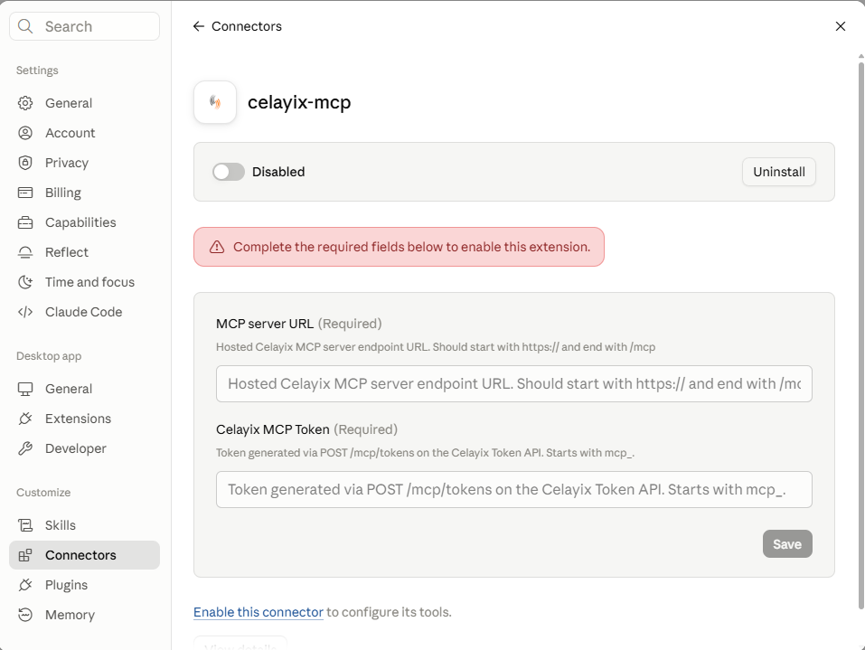Image resolution: width=865 pixels, height=650 pixels.
Task: Click the 'MCP server URL' label
Action: click(x=265, y=324)
